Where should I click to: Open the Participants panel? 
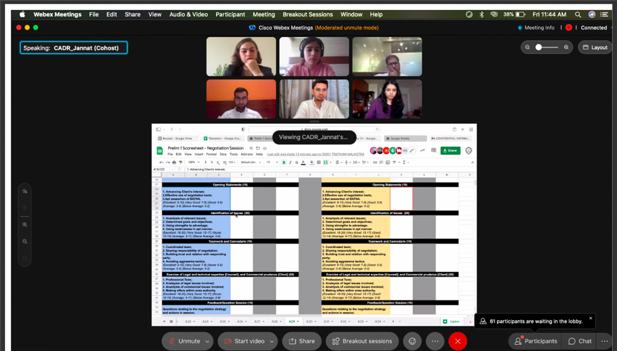535,341
